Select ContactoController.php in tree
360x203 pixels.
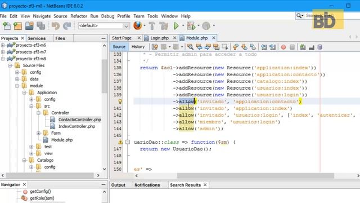pos(80,120)
